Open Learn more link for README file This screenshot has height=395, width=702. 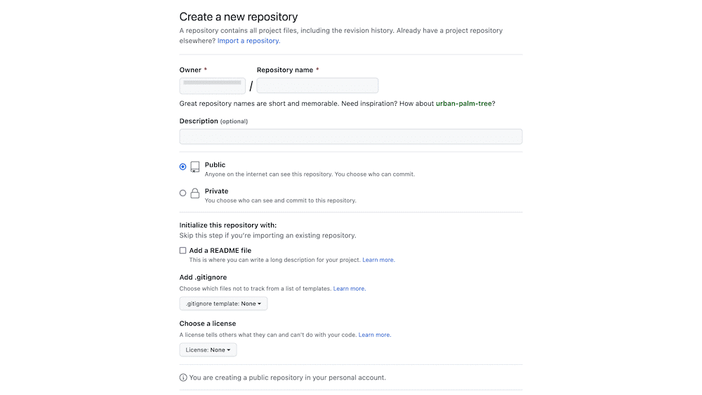(x=378, y=260)
